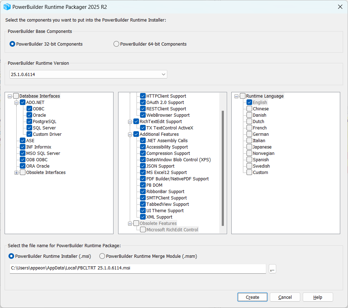The image size is (348, 308).
Task: Click the browse ellipsis button for file path
Action: (x=272, y=269)
